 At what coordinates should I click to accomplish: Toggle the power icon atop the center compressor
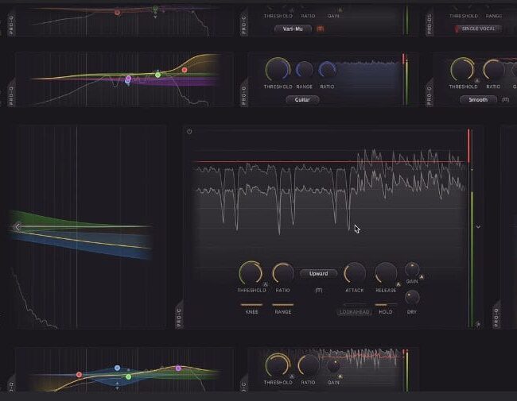[189, 132]
